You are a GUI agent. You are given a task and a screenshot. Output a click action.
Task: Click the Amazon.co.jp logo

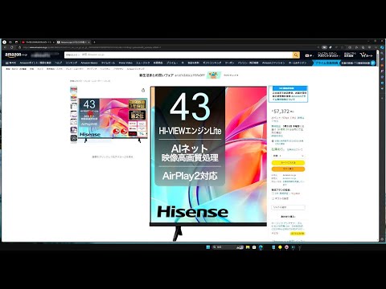[x=15, y=55]
